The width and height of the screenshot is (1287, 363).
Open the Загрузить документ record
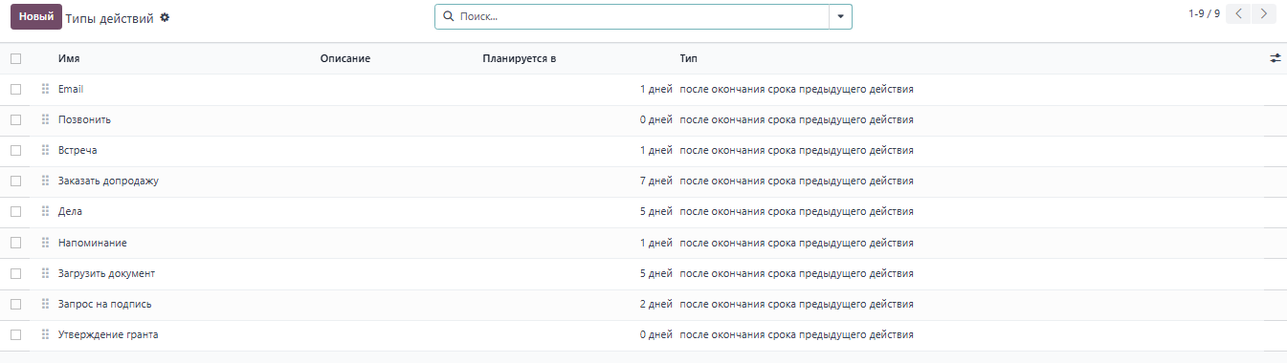[106, 273]
